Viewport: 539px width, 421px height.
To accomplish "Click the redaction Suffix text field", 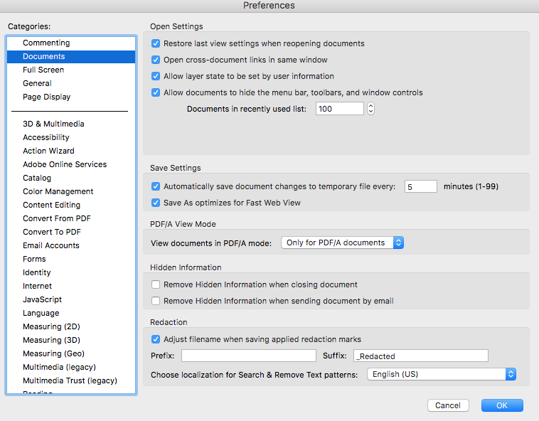I will 420,356.
